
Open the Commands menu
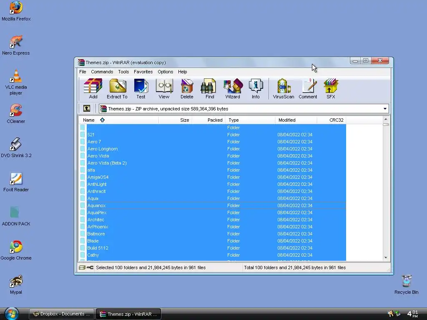(x=102, y=72)
